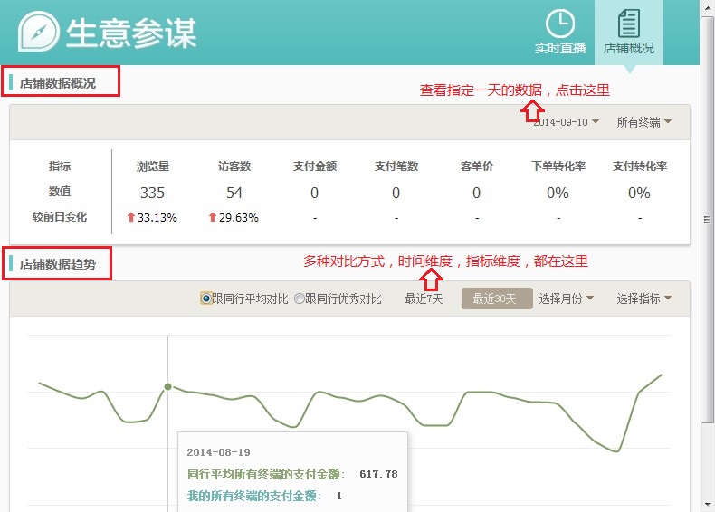Open the 店铺概况 document icon
Screen dimensions: 715x512
tap(629, 24)
